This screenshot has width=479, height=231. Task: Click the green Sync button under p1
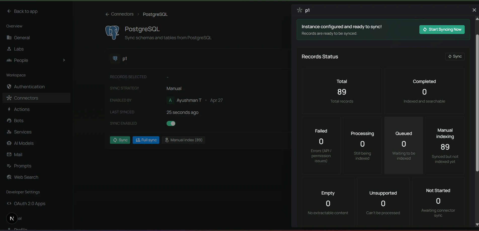[120, 140]
